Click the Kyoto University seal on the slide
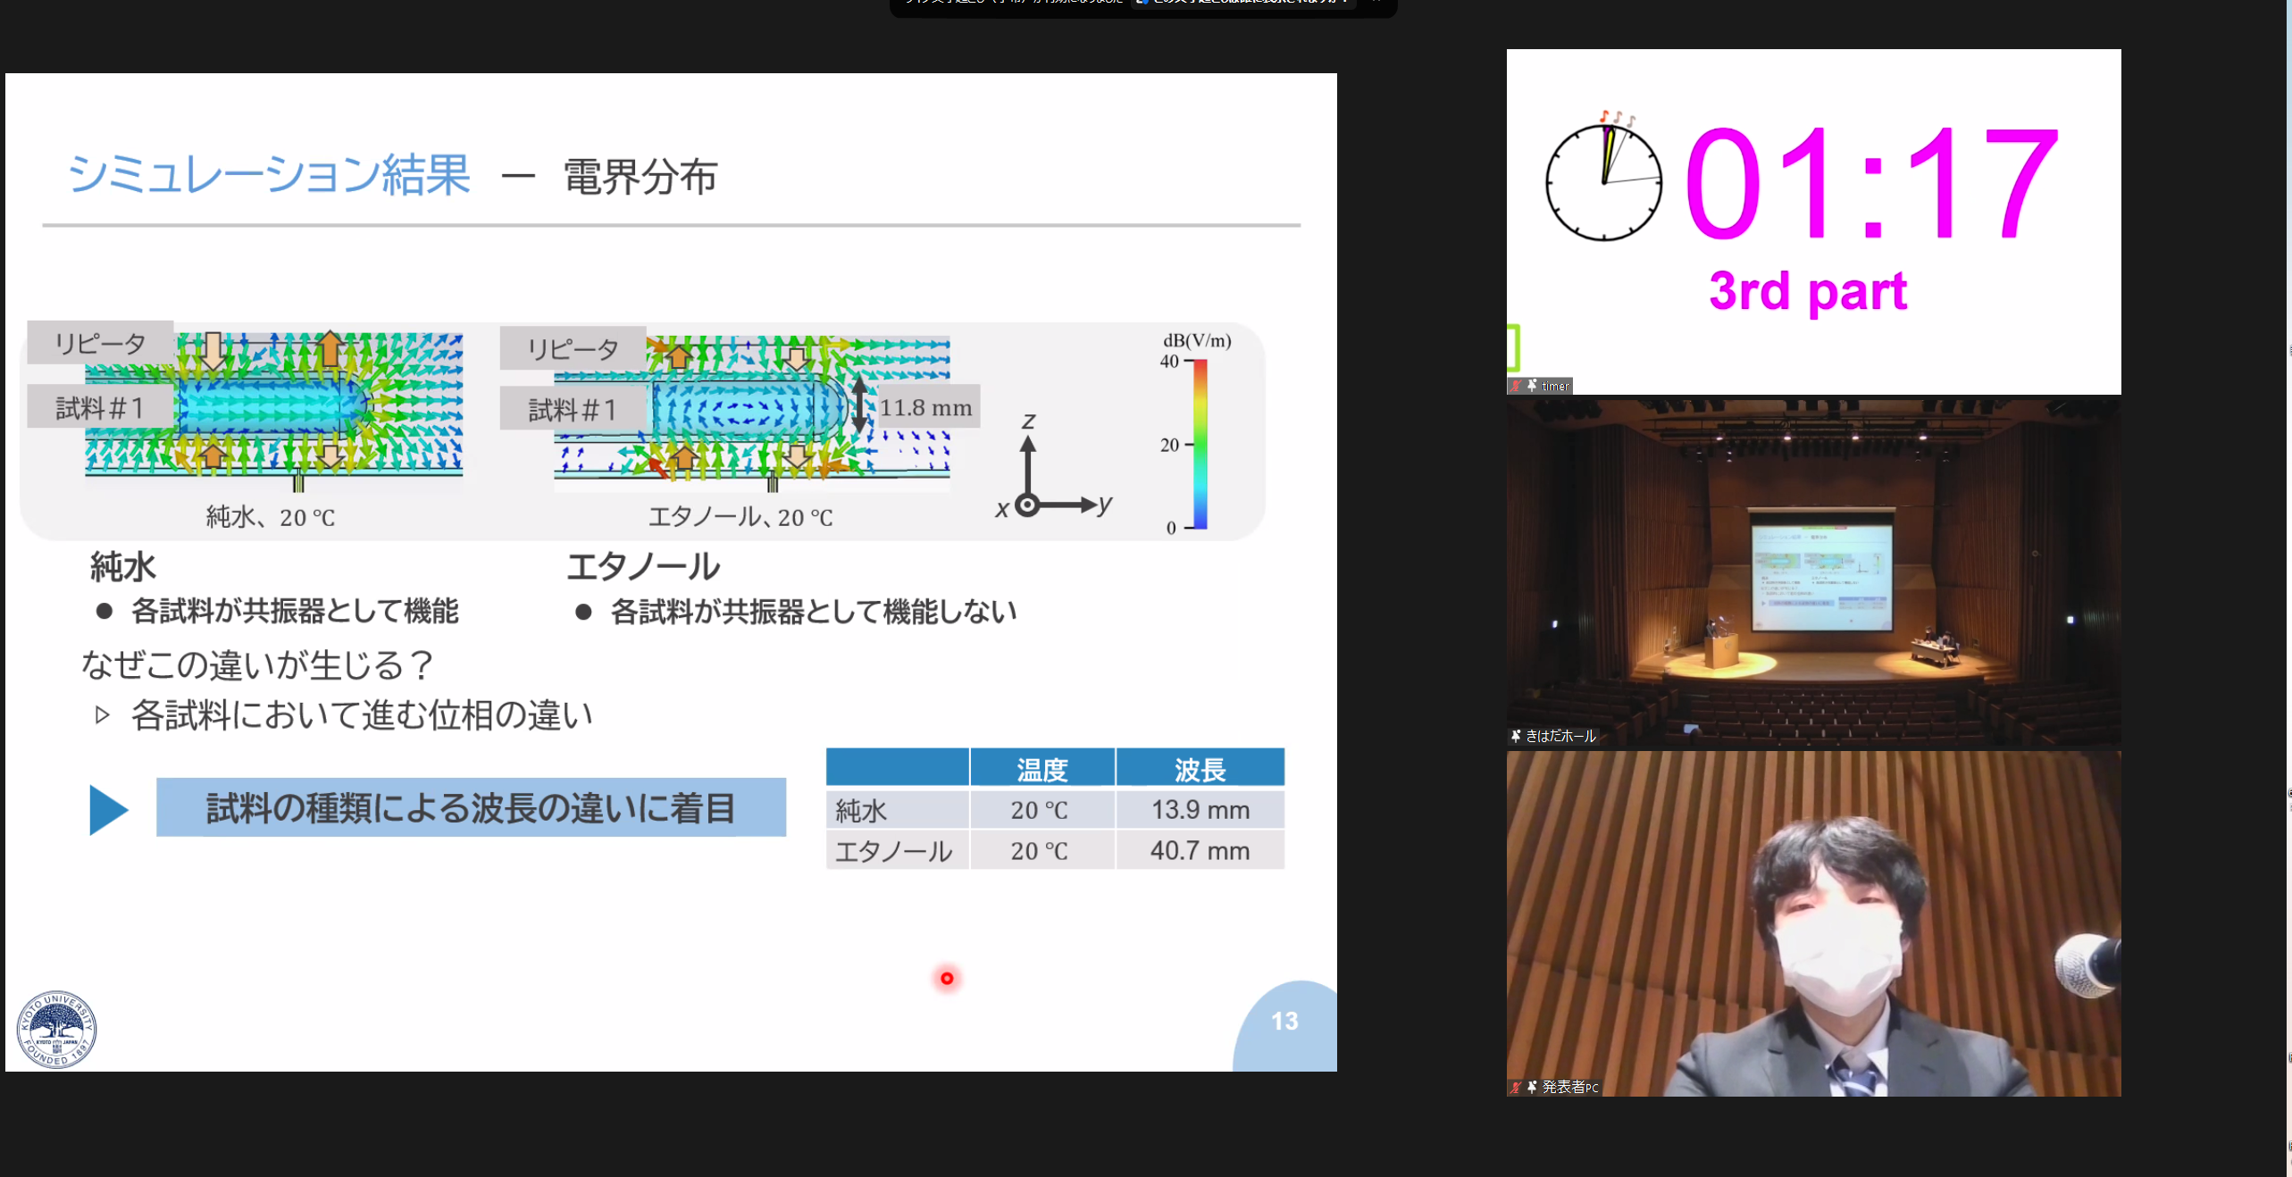The image size is (2292, 1177). 56,1029
